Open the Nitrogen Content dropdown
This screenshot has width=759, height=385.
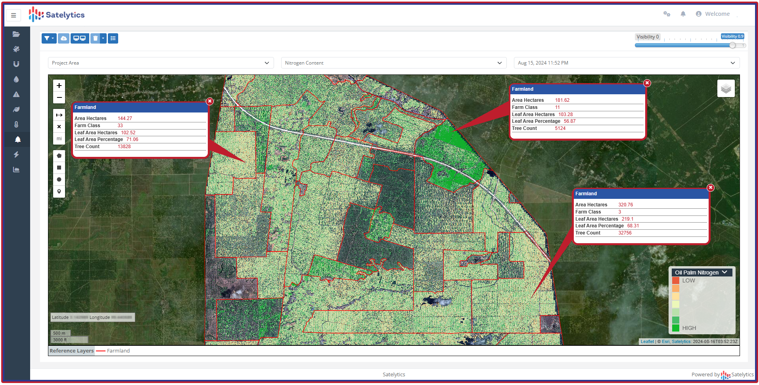393,63
